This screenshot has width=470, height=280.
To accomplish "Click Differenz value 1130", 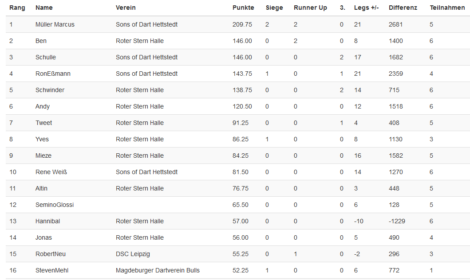I will point(396,140).
